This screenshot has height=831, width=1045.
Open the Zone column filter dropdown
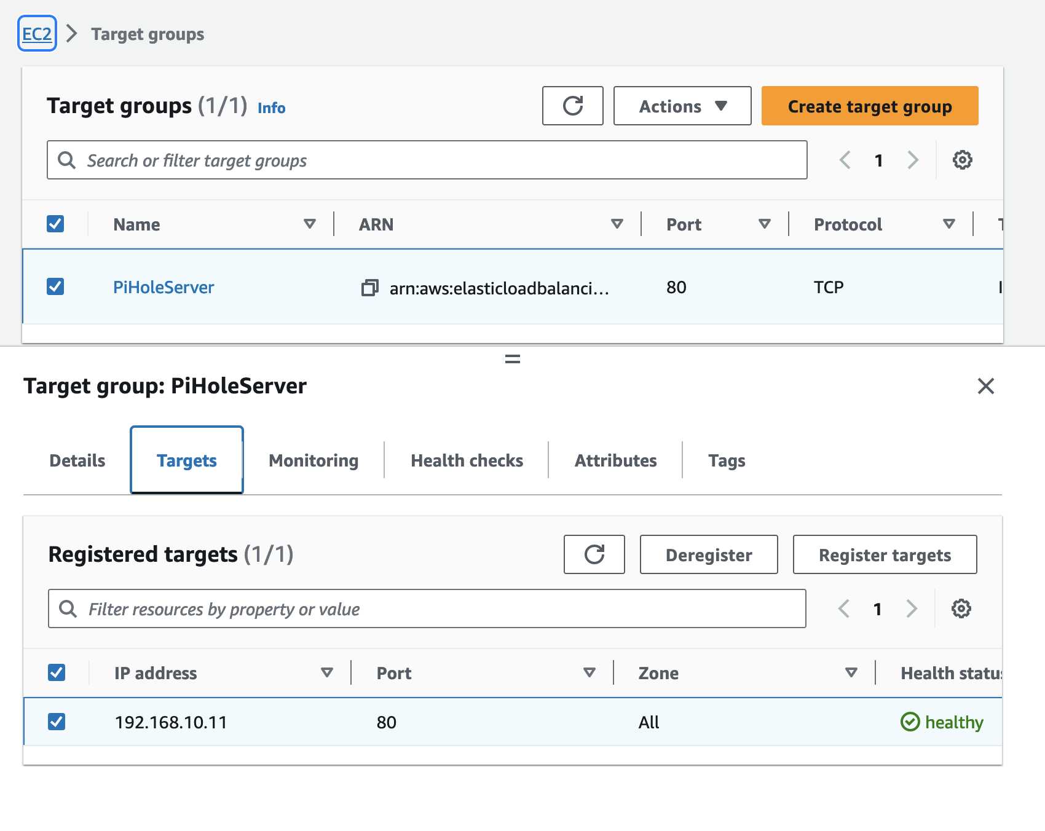click(x=851, y=672)
